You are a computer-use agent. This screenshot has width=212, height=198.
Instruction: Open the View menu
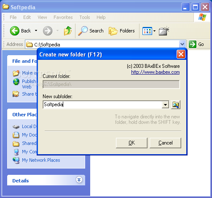click(x=42, y=17)
